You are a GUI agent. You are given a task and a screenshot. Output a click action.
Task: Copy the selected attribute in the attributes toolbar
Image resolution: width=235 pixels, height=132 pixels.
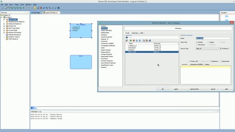(x=144, y=41)
